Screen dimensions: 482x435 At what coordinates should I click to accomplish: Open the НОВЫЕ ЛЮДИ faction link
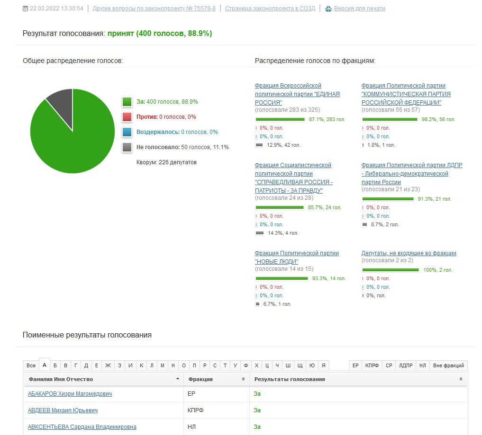pyautogui.click(x=297, y=257)
